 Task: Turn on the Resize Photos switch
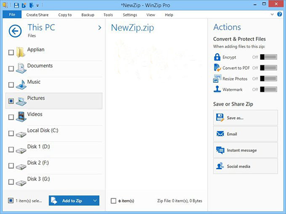click(269, 79)
